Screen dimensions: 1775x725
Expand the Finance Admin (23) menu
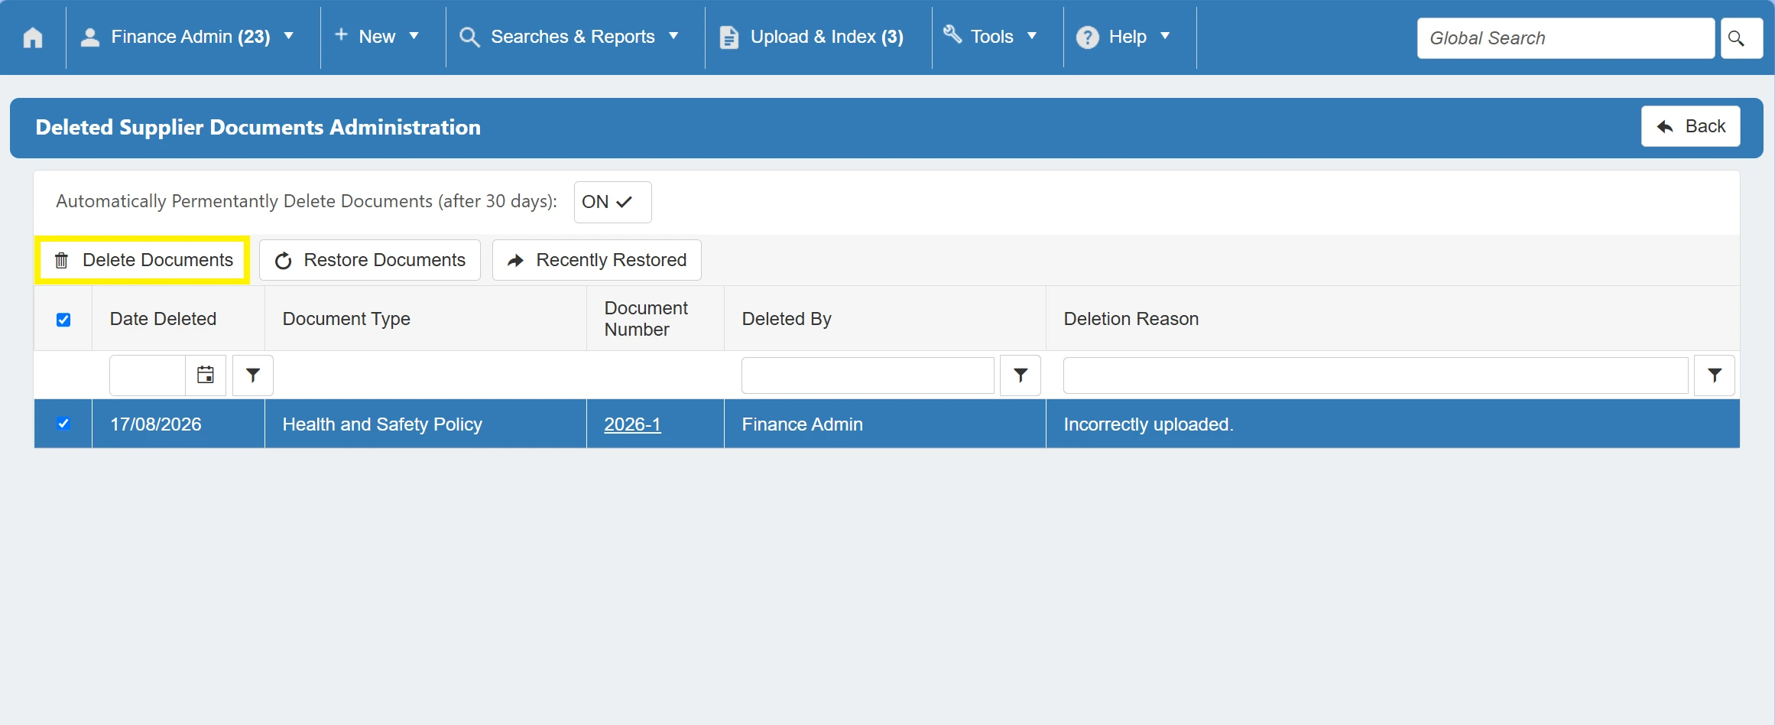coord(187,37)
